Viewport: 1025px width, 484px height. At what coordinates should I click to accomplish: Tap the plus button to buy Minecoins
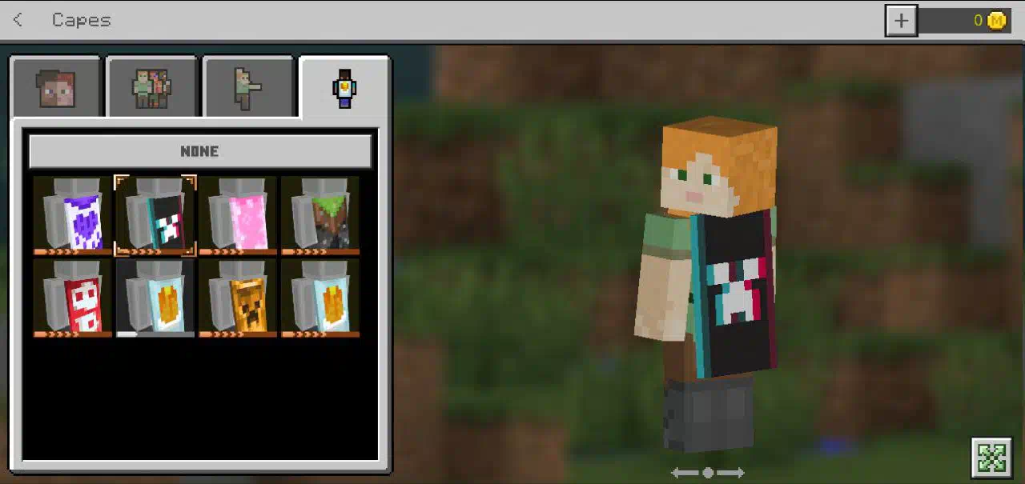(x=901, y=21)
